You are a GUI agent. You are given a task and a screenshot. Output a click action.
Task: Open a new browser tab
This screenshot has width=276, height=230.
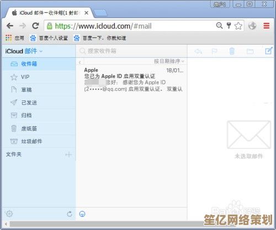coord(100,13)
